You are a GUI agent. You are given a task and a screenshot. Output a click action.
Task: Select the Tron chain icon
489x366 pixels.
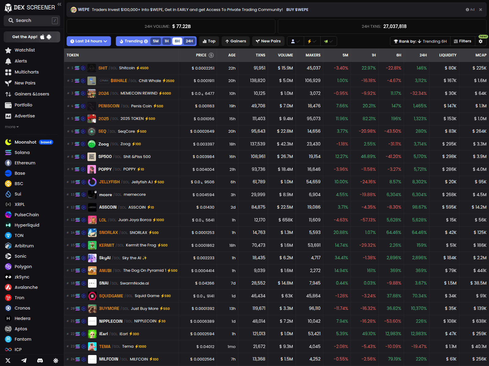coord(8,298)
